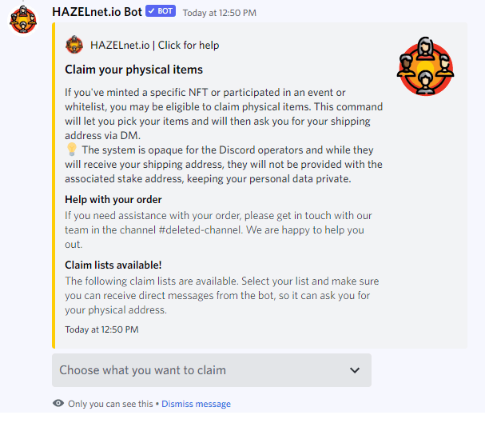Click the 'Only you can see this' notice
Viewport: 485px width, 423px height.
[x=110, y=404]
